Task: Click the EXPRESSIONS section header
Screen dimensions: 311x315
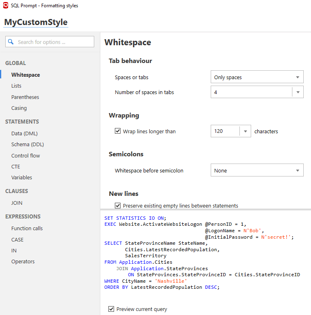Action: pos(23,216)
